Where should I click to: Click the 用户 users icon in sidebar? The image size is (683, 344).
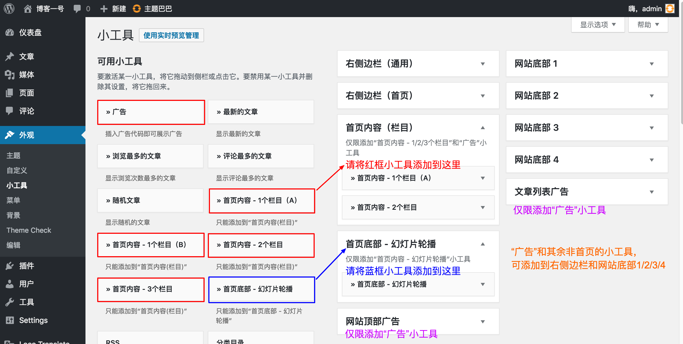point(10,284)
